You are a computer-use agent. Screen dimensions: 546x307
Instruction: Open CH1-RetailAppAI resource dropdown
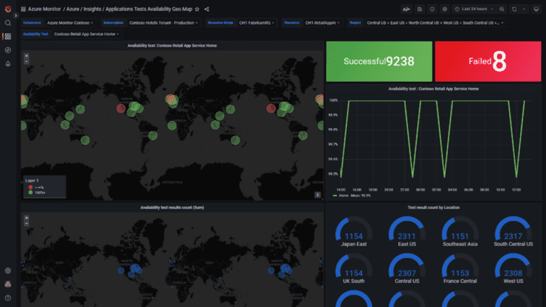[x=322, y=23]
